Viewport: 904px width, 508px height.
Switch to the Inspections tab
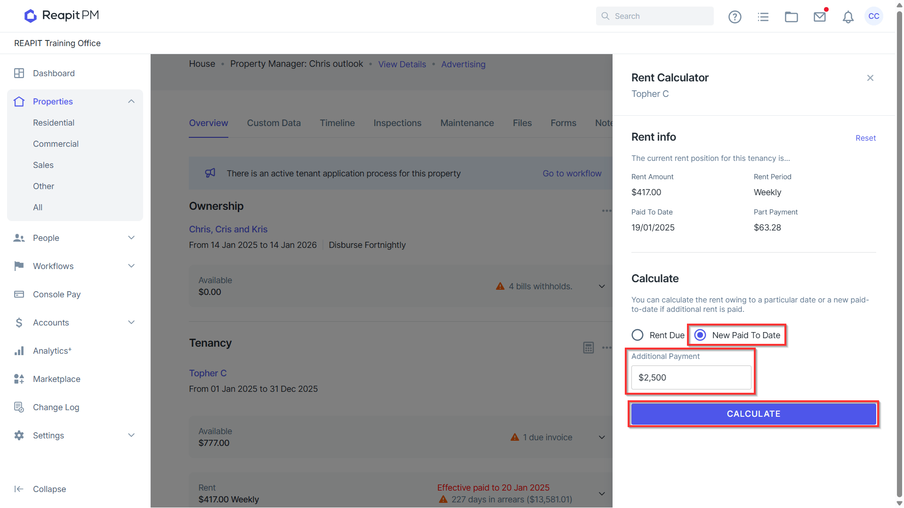(x=397, y=123)
